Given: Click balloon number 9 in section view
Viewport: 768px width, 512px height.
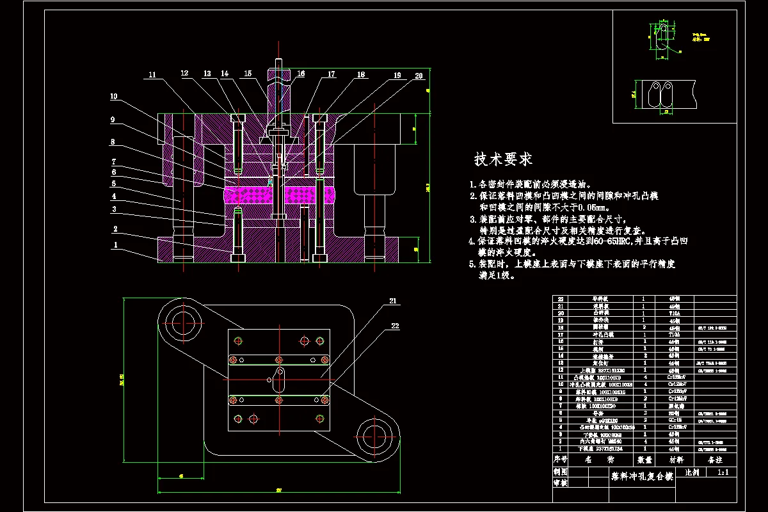Looking at the screenshot, I should click(x=111, y=119).
